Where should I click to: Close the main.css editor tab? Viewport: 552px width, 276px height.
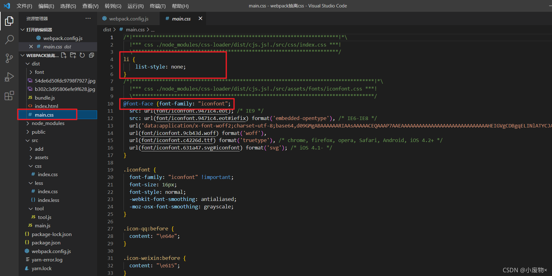200,18
